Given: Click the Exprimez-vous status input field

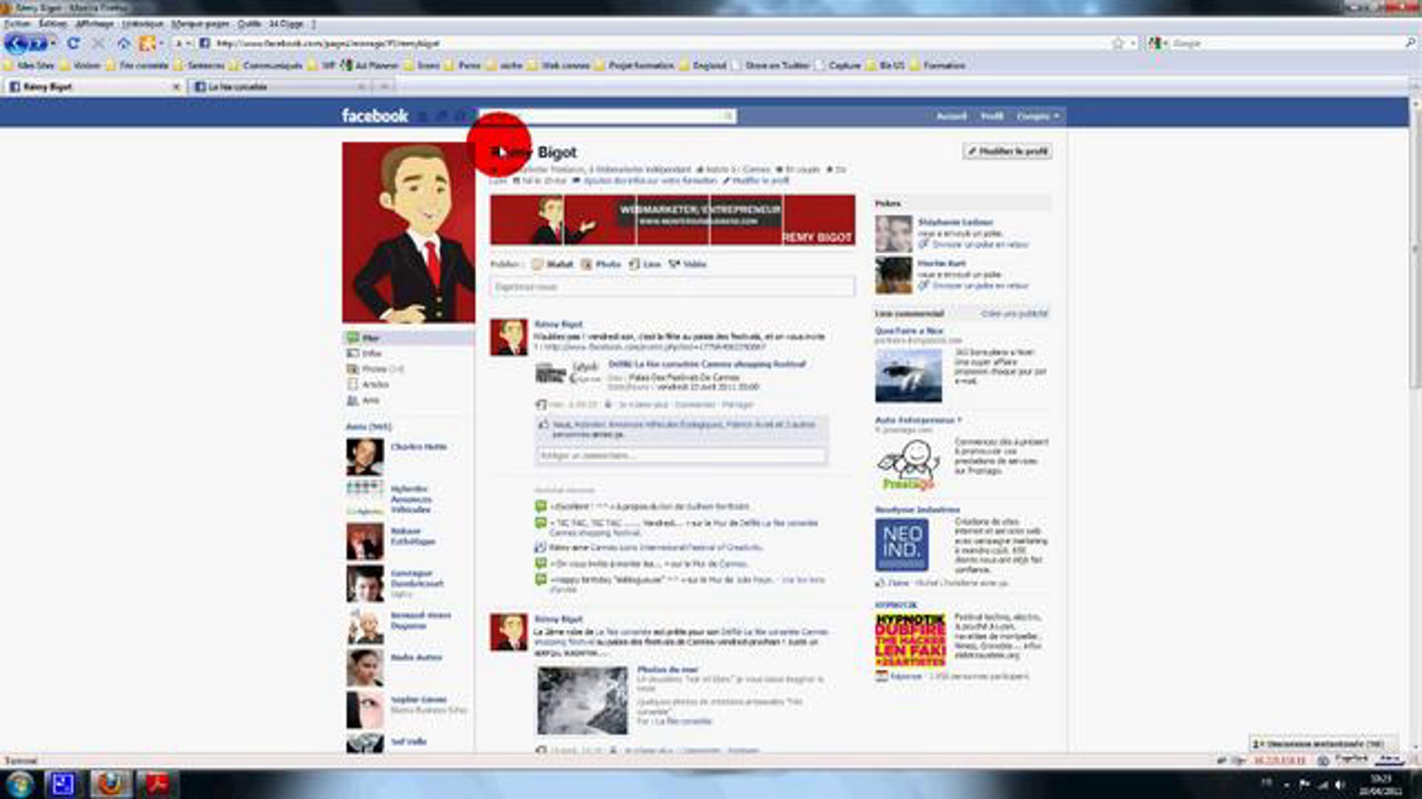Looking at the screenshot, I should (x=672, y=286).
